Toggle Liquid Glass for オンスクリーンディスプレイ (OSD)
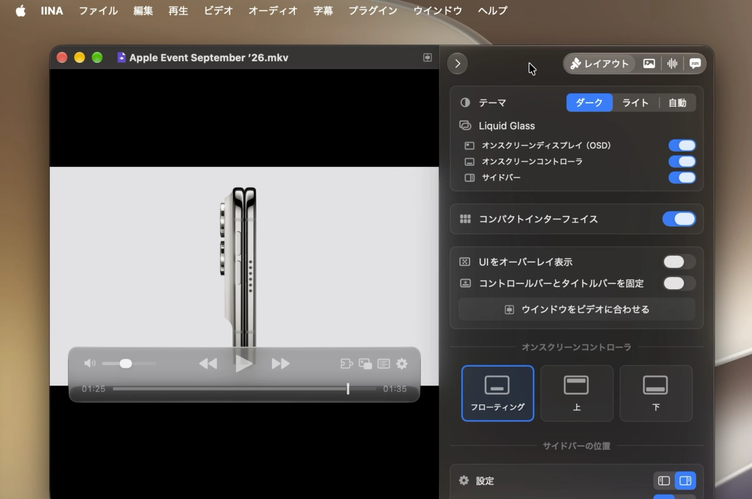Viewport: 752px width, 499px height. coord(682,146)
